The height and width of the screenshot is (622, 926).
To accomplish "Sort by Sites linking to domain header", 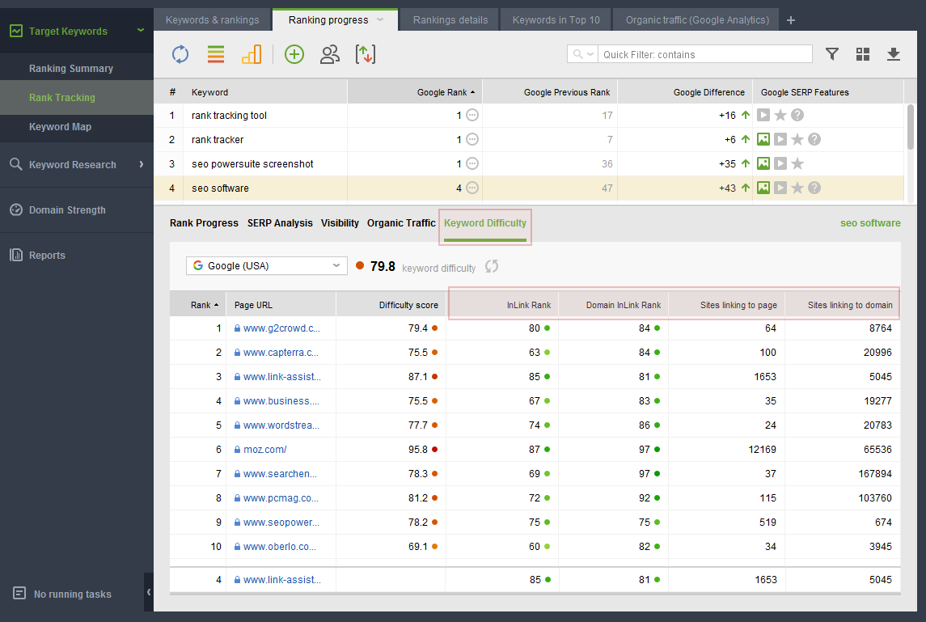I will coord(843,305).
